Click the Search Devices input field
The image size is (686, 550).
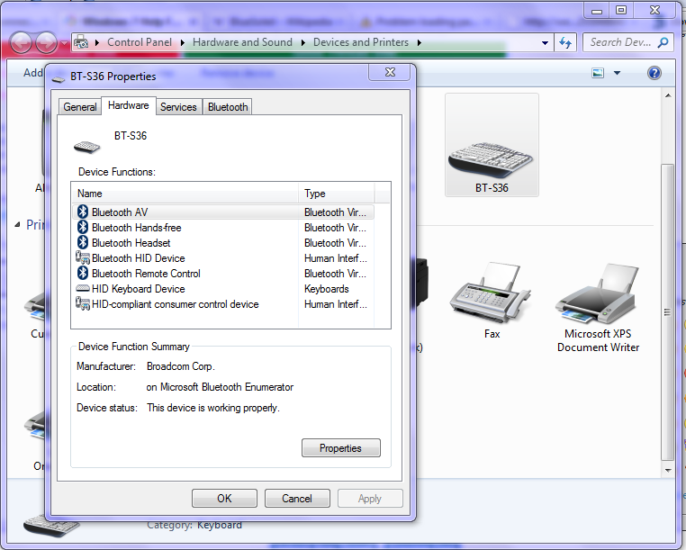pyautogui.click(x=621, y=42)
